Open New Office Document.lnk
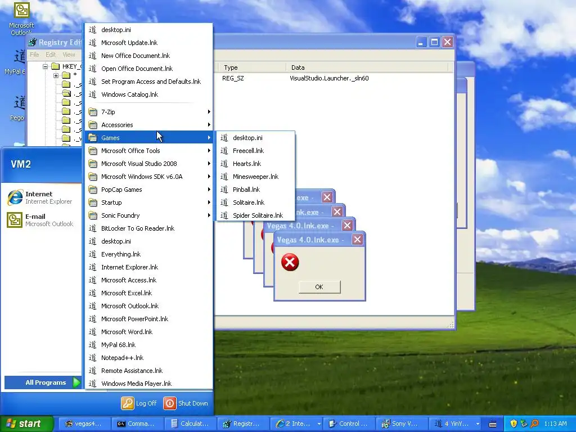 [x=148, y=56]
